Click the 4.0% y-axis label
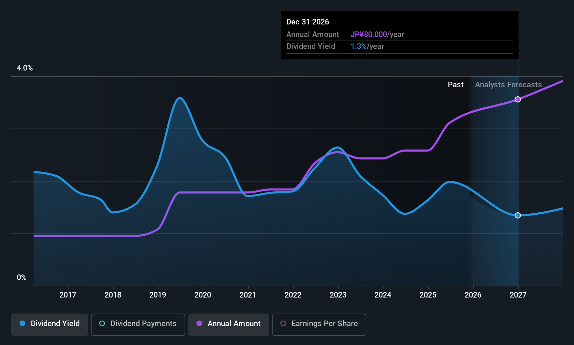Screen dimensions: 574x345 (25, 68)
